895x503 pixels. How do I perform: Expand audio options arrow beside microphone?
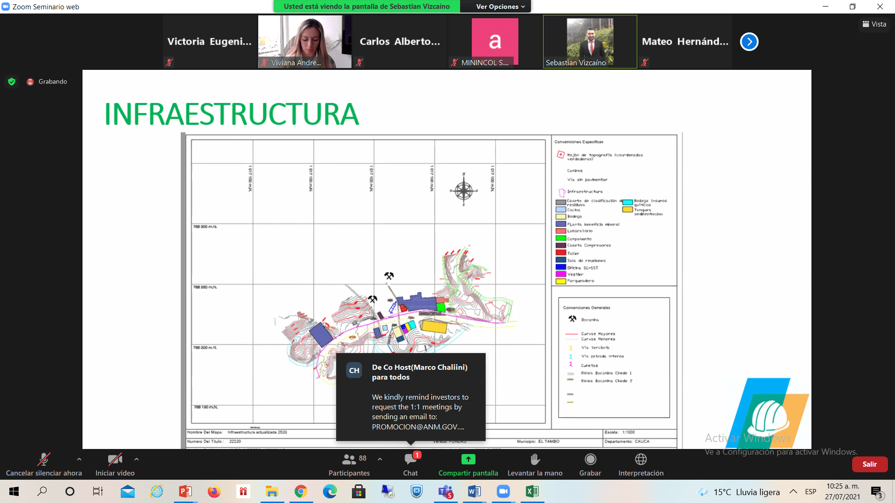coord(79,459)
